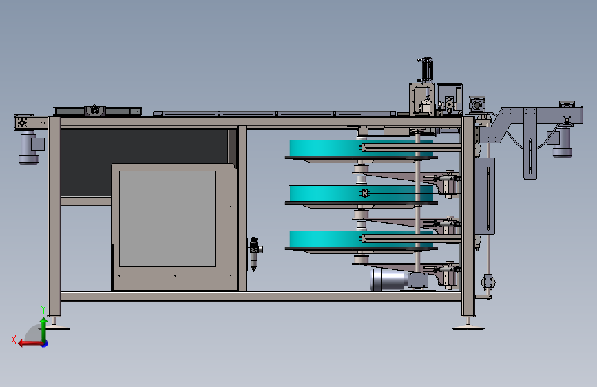The image size is (597, 387).
Task: Select the slotted gray plate beside the right leg
Action: 485,196
